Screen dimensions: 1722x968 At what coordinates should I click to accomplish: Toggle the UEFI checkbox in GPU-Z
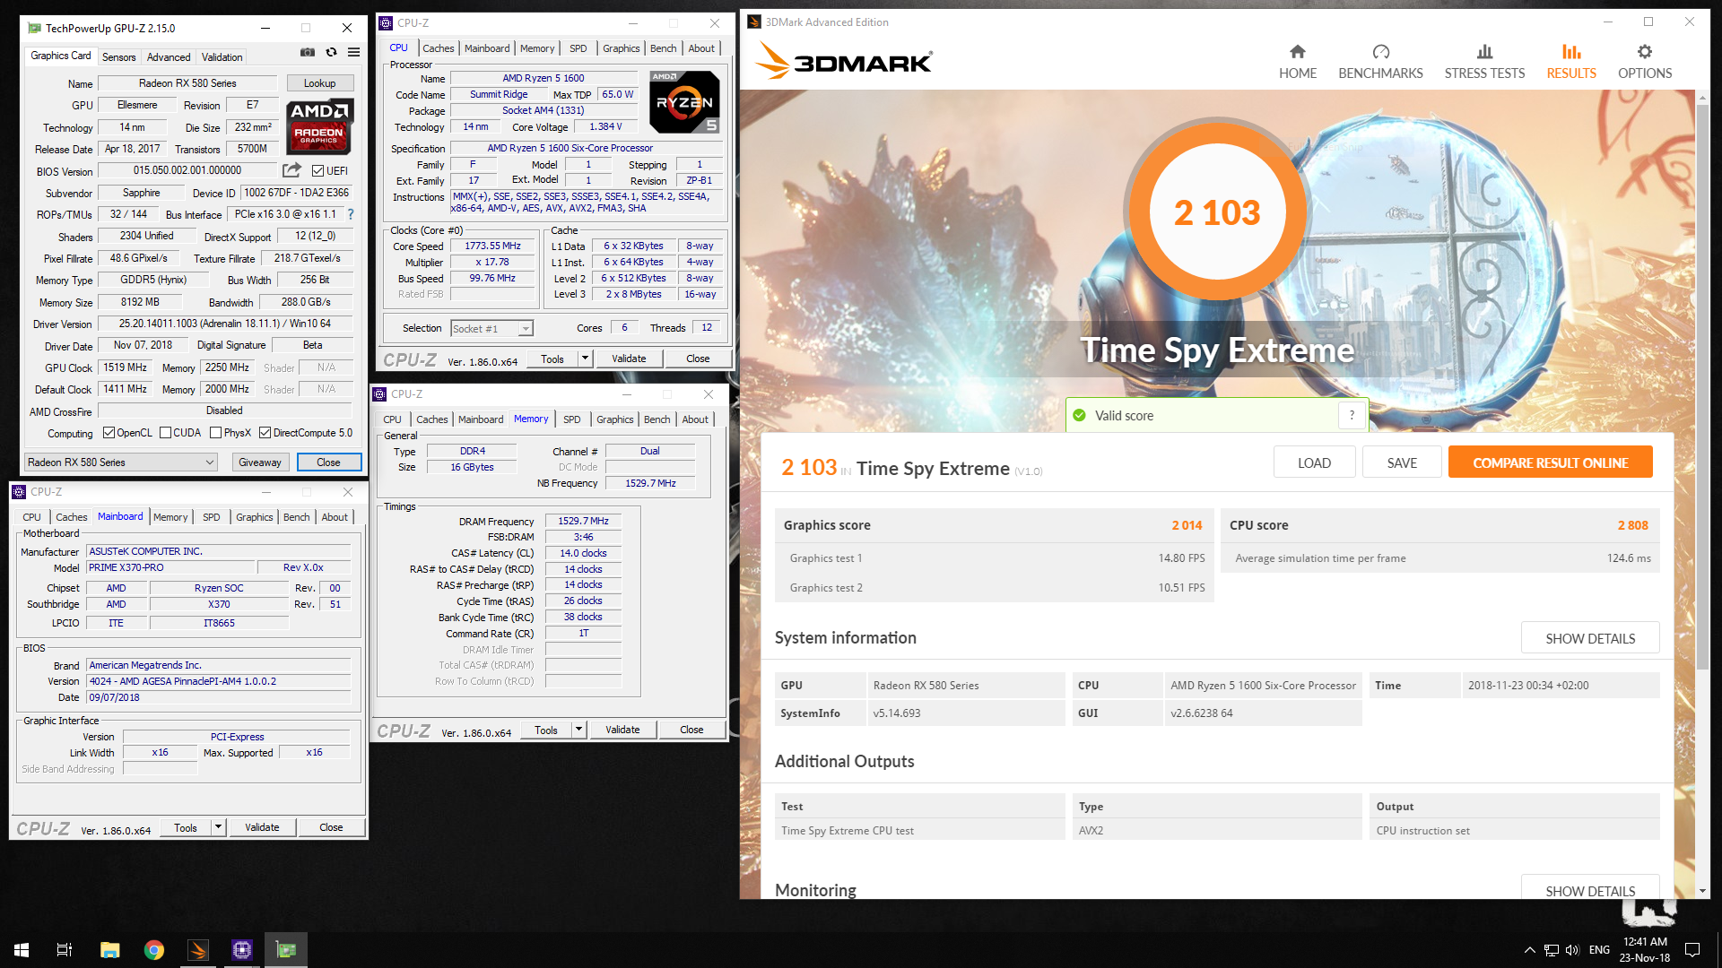tap(317, 170)
